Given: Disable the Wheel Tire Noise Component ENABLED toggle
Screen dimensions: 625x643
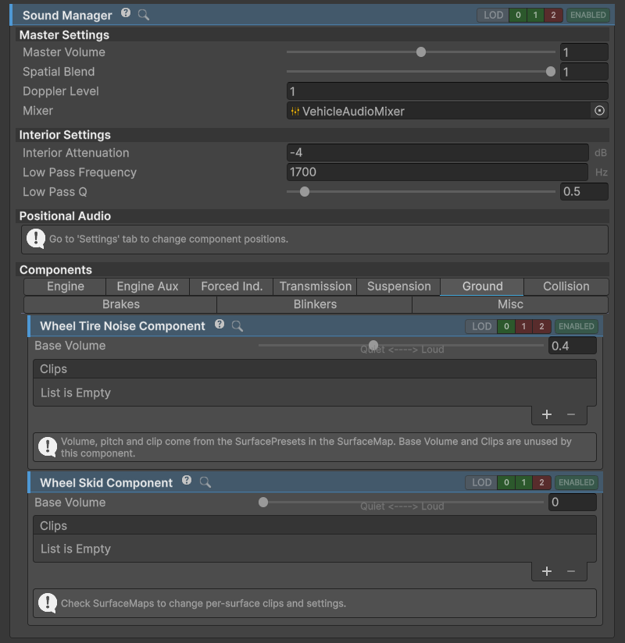Looking at the screenshot, I should pos(577,326).
